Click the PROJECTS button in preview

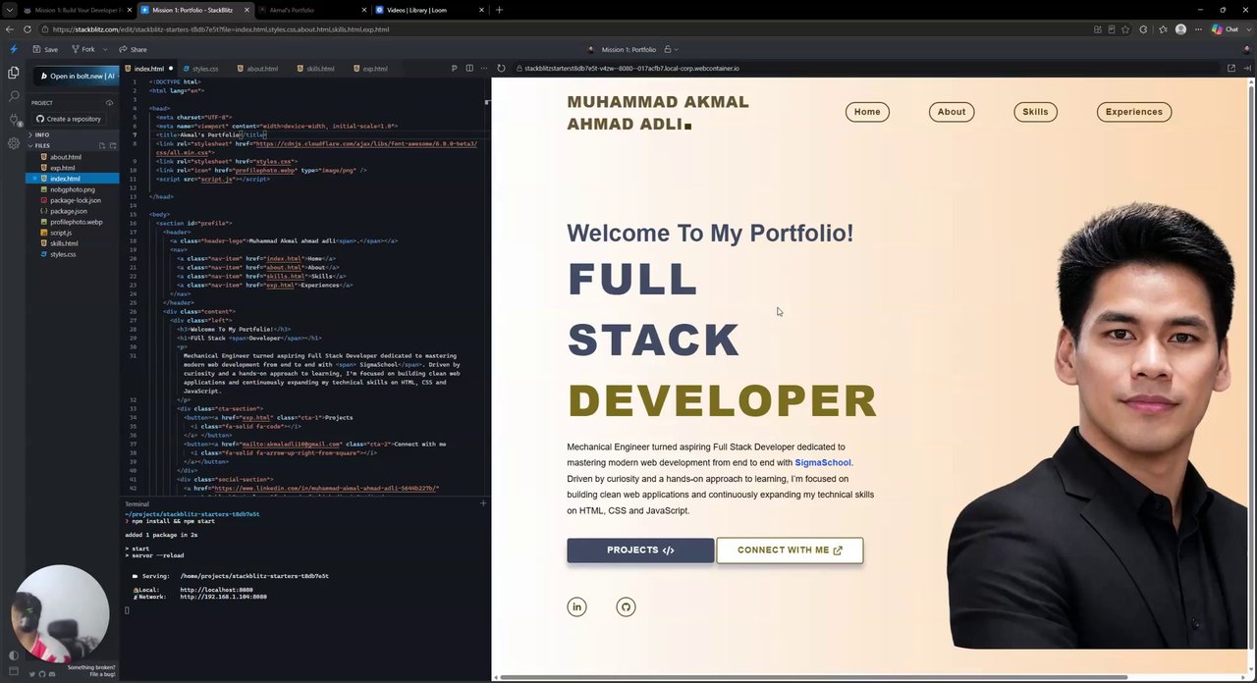point(640,551)
